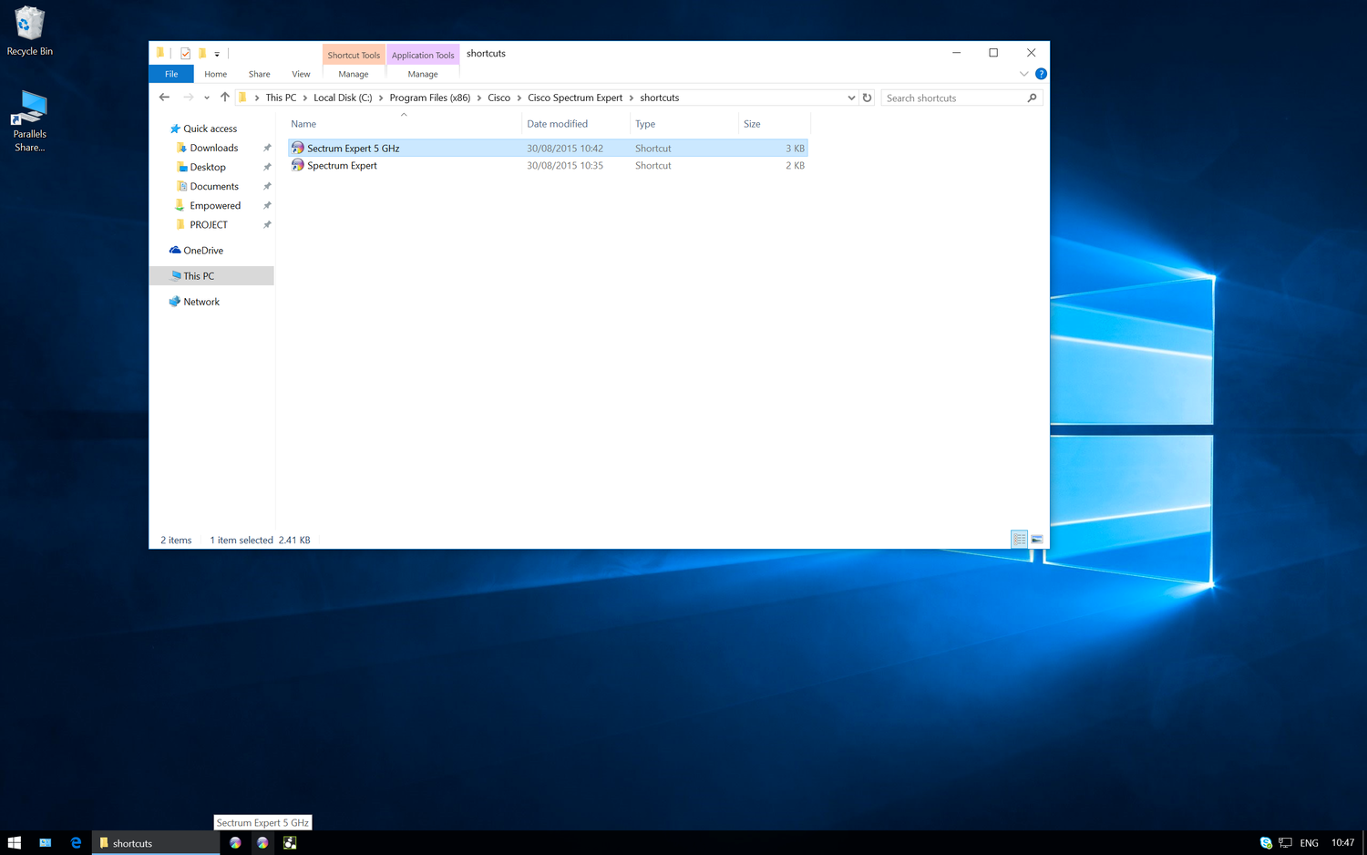Expand chevron after Cisco Spectrum Expert breadcrumb
The image size is (1367, 855).
pyautogui.click(x=632, y=98)
